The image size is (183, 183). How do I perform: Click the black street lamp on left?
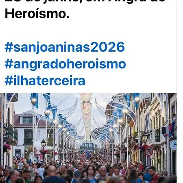(x=43, y=144)
